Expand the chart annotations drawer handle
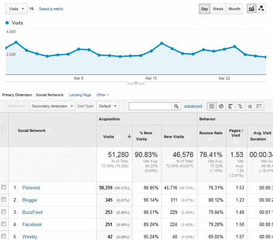This screenshot has height=240, width=273. point(136,83)
